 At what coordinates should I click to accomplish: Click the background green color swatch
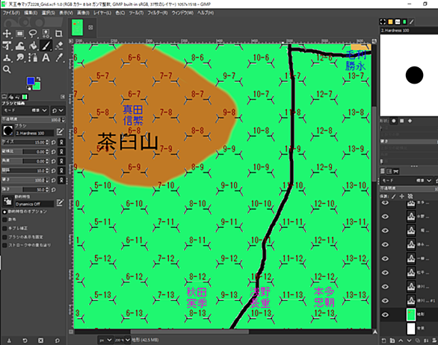pyautogui.click(x=37, y=87)
